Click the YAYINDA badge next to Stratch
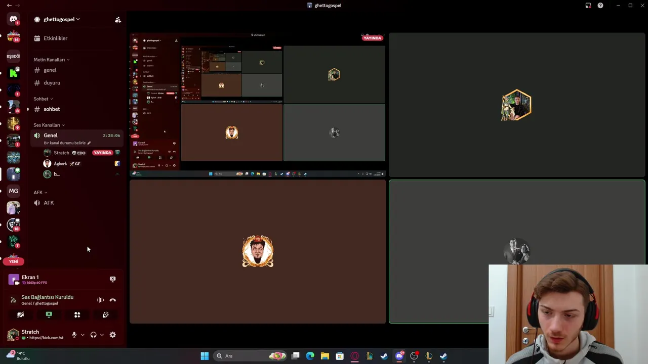This screenshot has height=364, width=648. coord(102,153)
